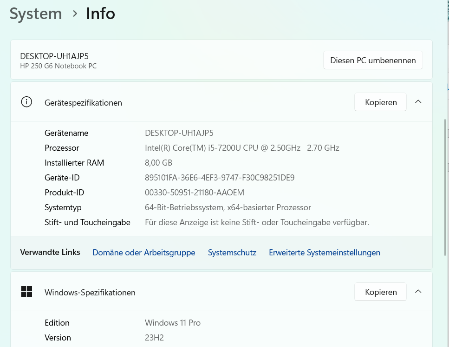
Task: Click the Verwandte Links label
Action: point(50,252)
